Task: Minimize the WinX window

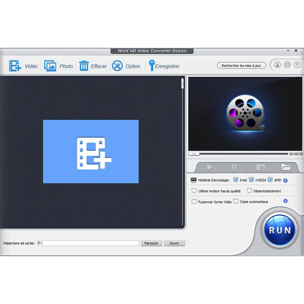Action: tap(288, 50)
